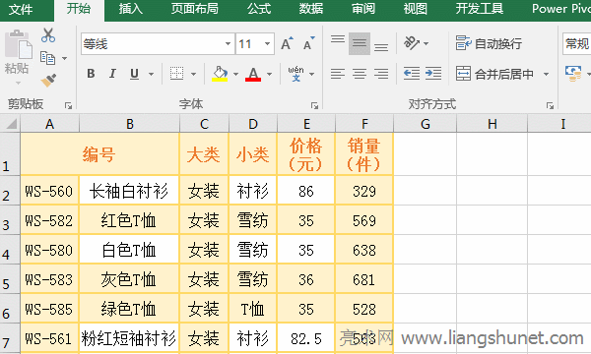This screenshot has width=591, height=354.
Task: Open the 常规 number format box
Action: coord(576,44)
